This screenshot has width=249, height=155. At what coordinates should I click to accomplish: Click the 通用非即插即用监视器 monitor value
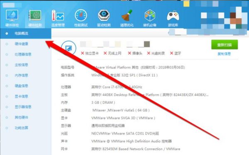(108, 126)
